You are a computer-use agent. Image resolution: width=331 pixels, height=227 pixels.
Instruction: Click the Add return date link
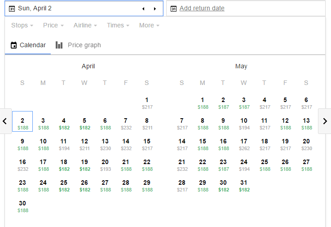202,9
